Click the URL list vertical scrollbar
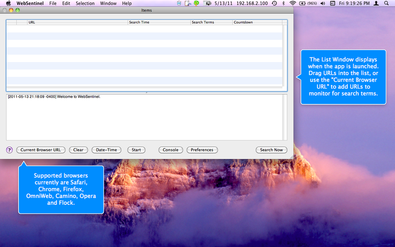395x247 pixels. [x=285, y=55]
